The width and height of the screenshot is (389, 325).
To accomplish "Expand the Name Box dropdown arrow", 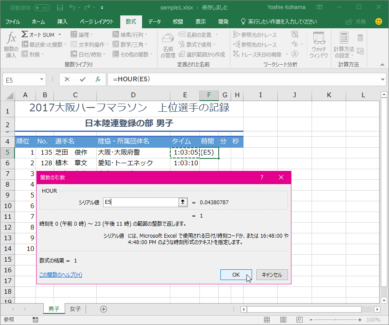I will point(42,80).
